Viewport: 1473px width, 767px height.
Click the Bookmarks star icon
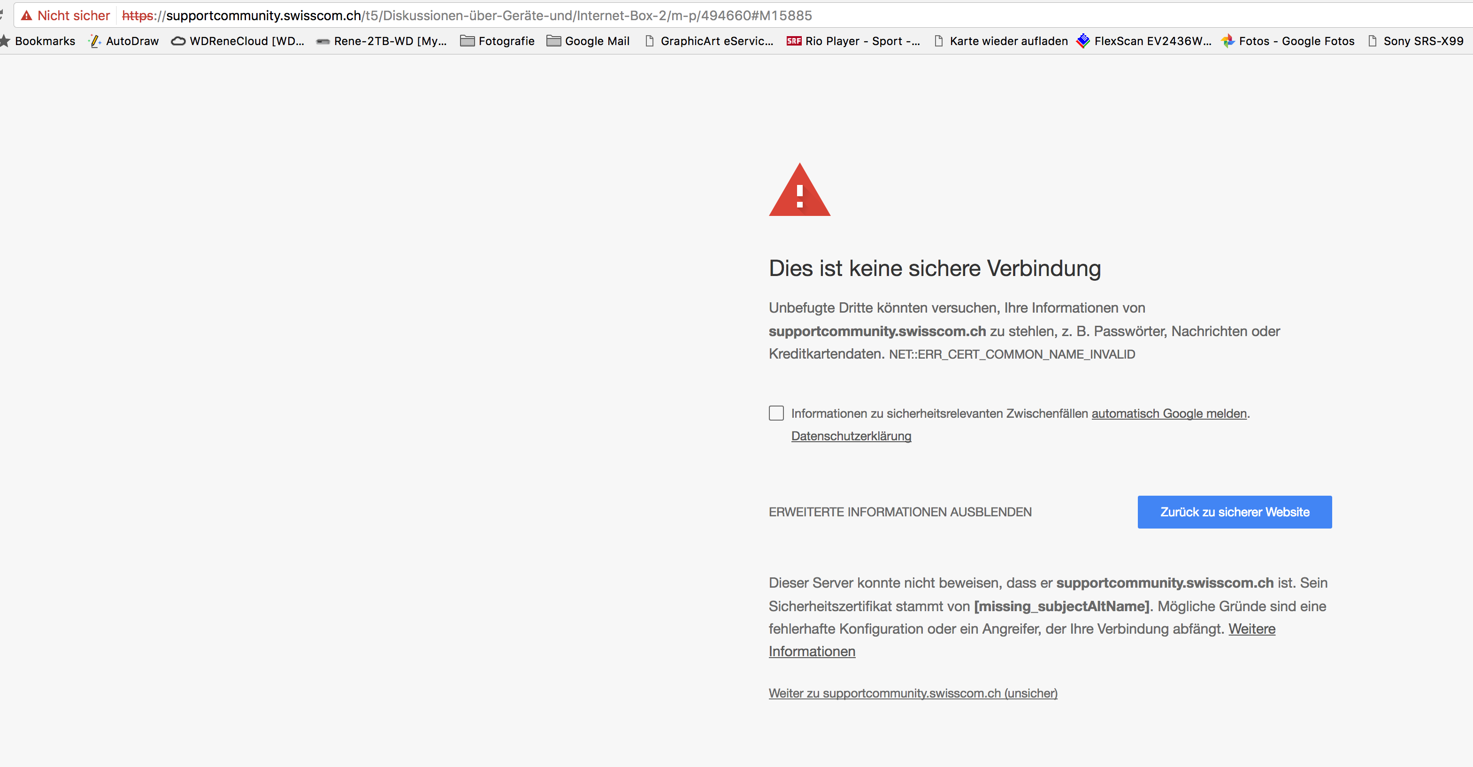[6, 41]
